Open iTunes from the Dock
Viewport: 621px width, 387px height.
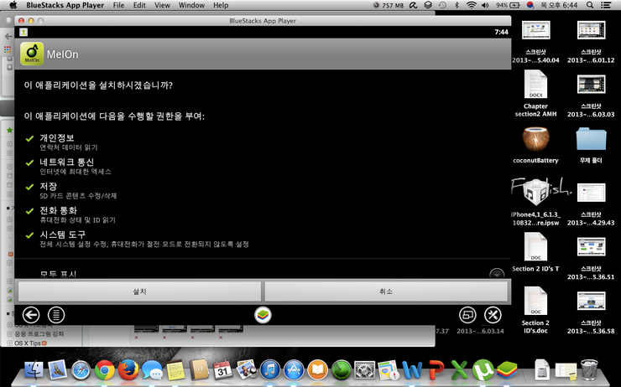coord(270,371)
